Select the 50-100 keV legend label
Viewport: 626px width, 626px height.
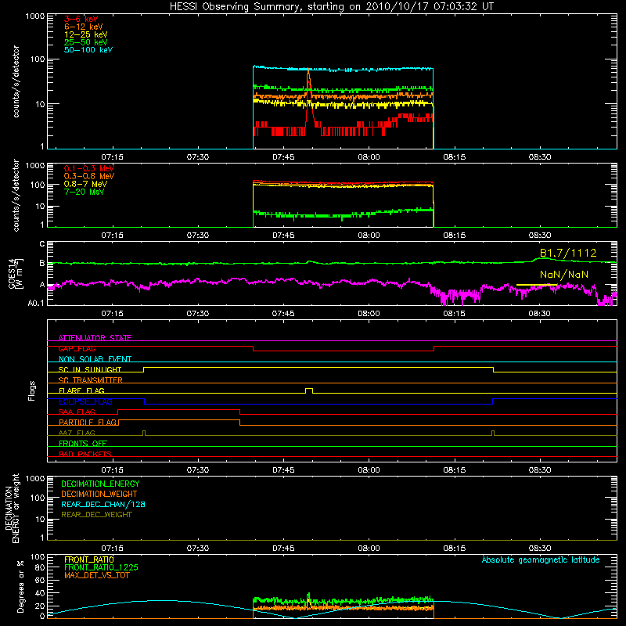pyautogui.click(x=88, y=50)
